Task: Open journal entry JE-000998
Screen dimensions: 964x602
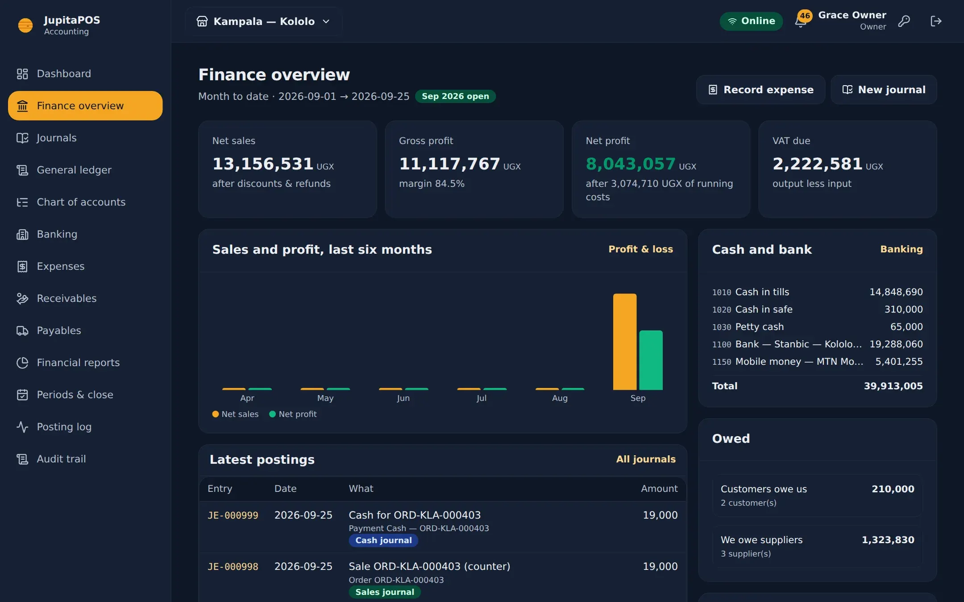Action: click(233, 567)
